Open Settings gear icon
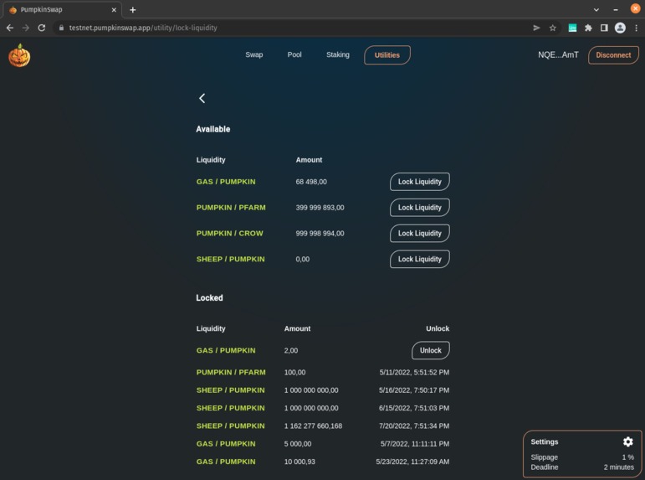Viewport: 645px width, 480px height. [x=627, y=441]
